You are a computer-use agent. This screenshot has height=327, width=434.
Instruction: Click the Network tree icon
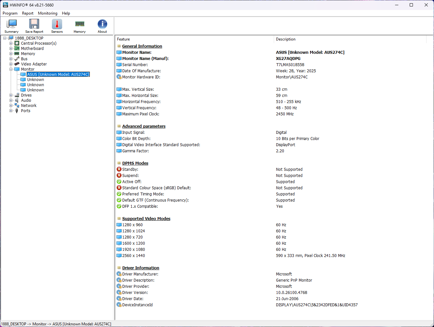(x=17, y=105)
